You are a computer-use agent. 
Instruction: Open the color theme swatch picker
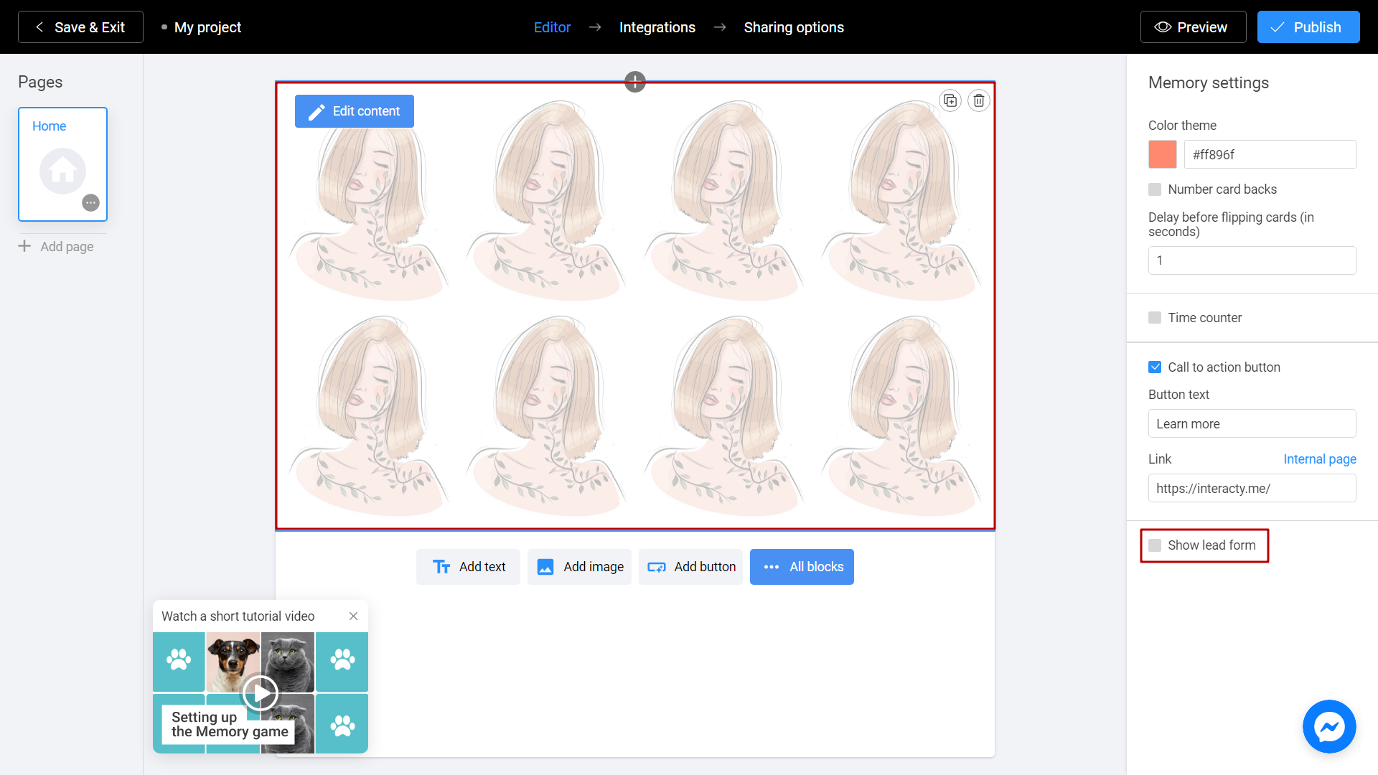(x=1162, y=154)
